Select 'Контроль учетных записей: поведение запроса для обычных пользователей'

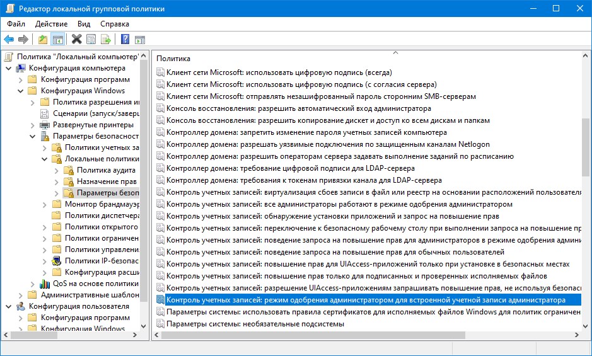(335, 252)
